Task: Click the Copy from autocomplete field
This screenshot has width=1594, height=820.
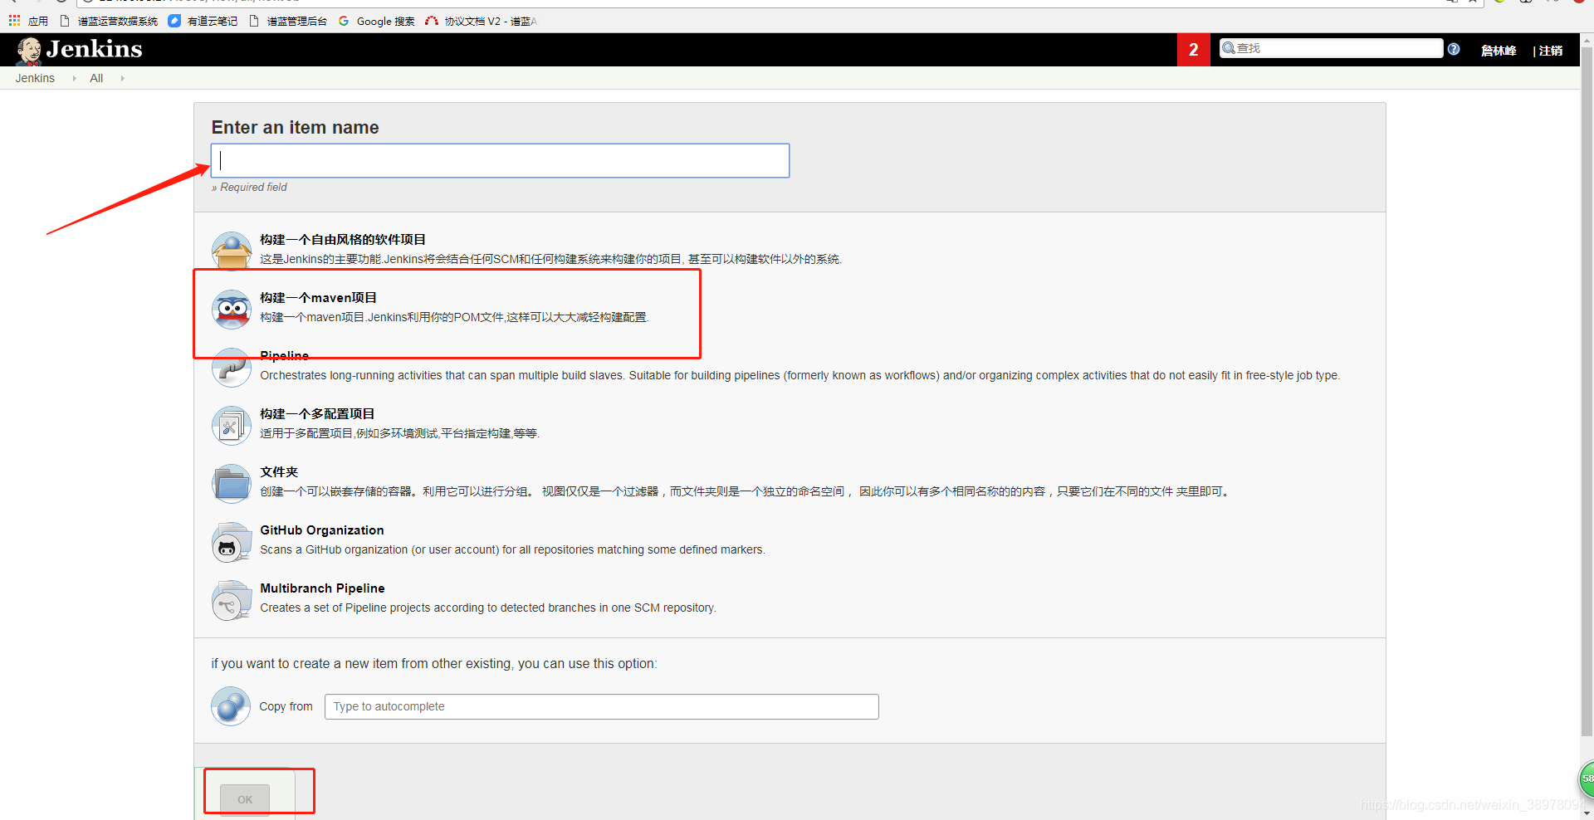Action: coord(601,706)
